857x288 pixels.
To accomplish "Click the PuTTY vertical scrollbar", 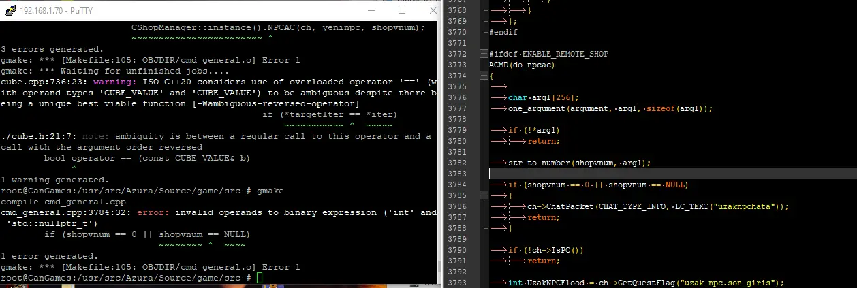I will tap(439, 150).
